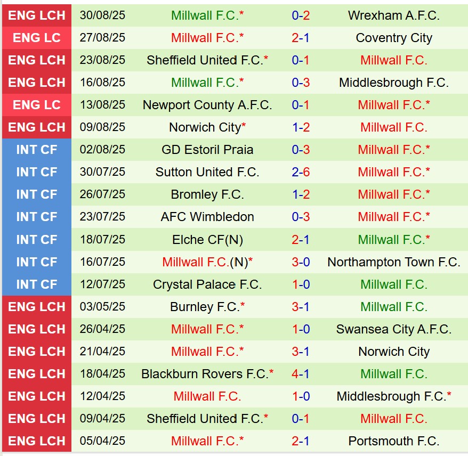Open the AFC Wimbledon team page
The height and width of the screenshot is (456, 468).
coord(207,217)
